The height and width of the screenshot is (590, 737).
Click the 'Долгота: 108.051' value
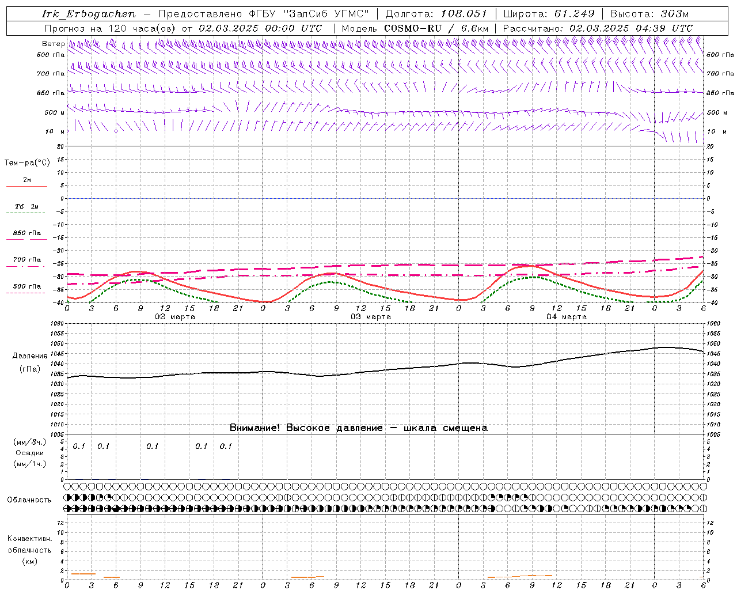coord(436,14)
